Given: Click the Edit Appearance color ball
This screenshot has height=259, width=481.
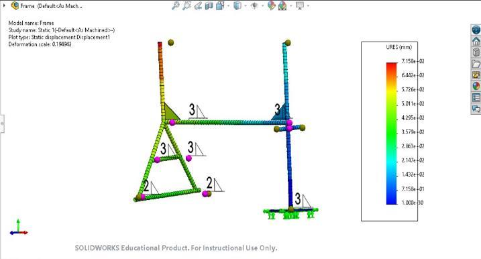Looking at the screenshot, I should pos(272,5).
